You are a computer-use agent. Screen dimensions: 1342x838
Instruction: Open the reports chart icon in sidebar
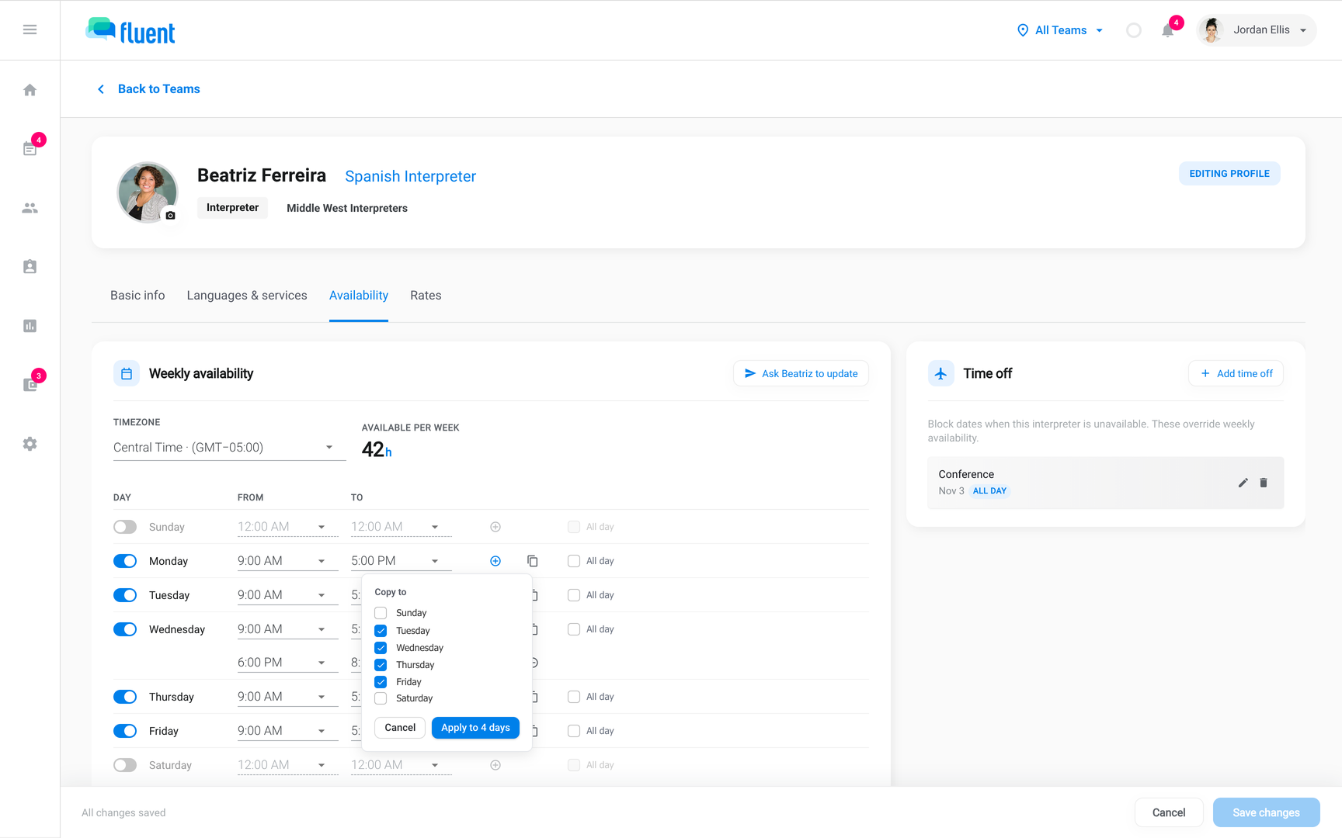point(30,326)
